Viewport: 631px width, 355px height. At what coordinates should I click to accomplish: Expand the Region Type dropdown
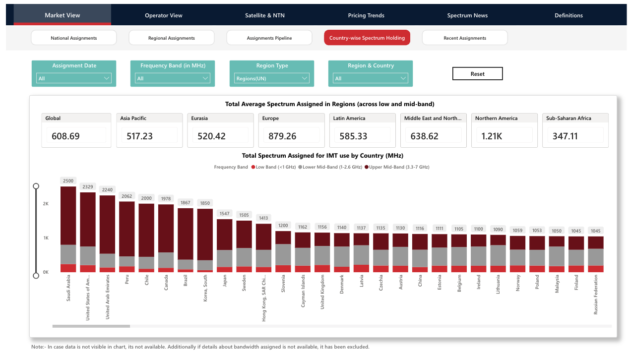click(272, 78)
